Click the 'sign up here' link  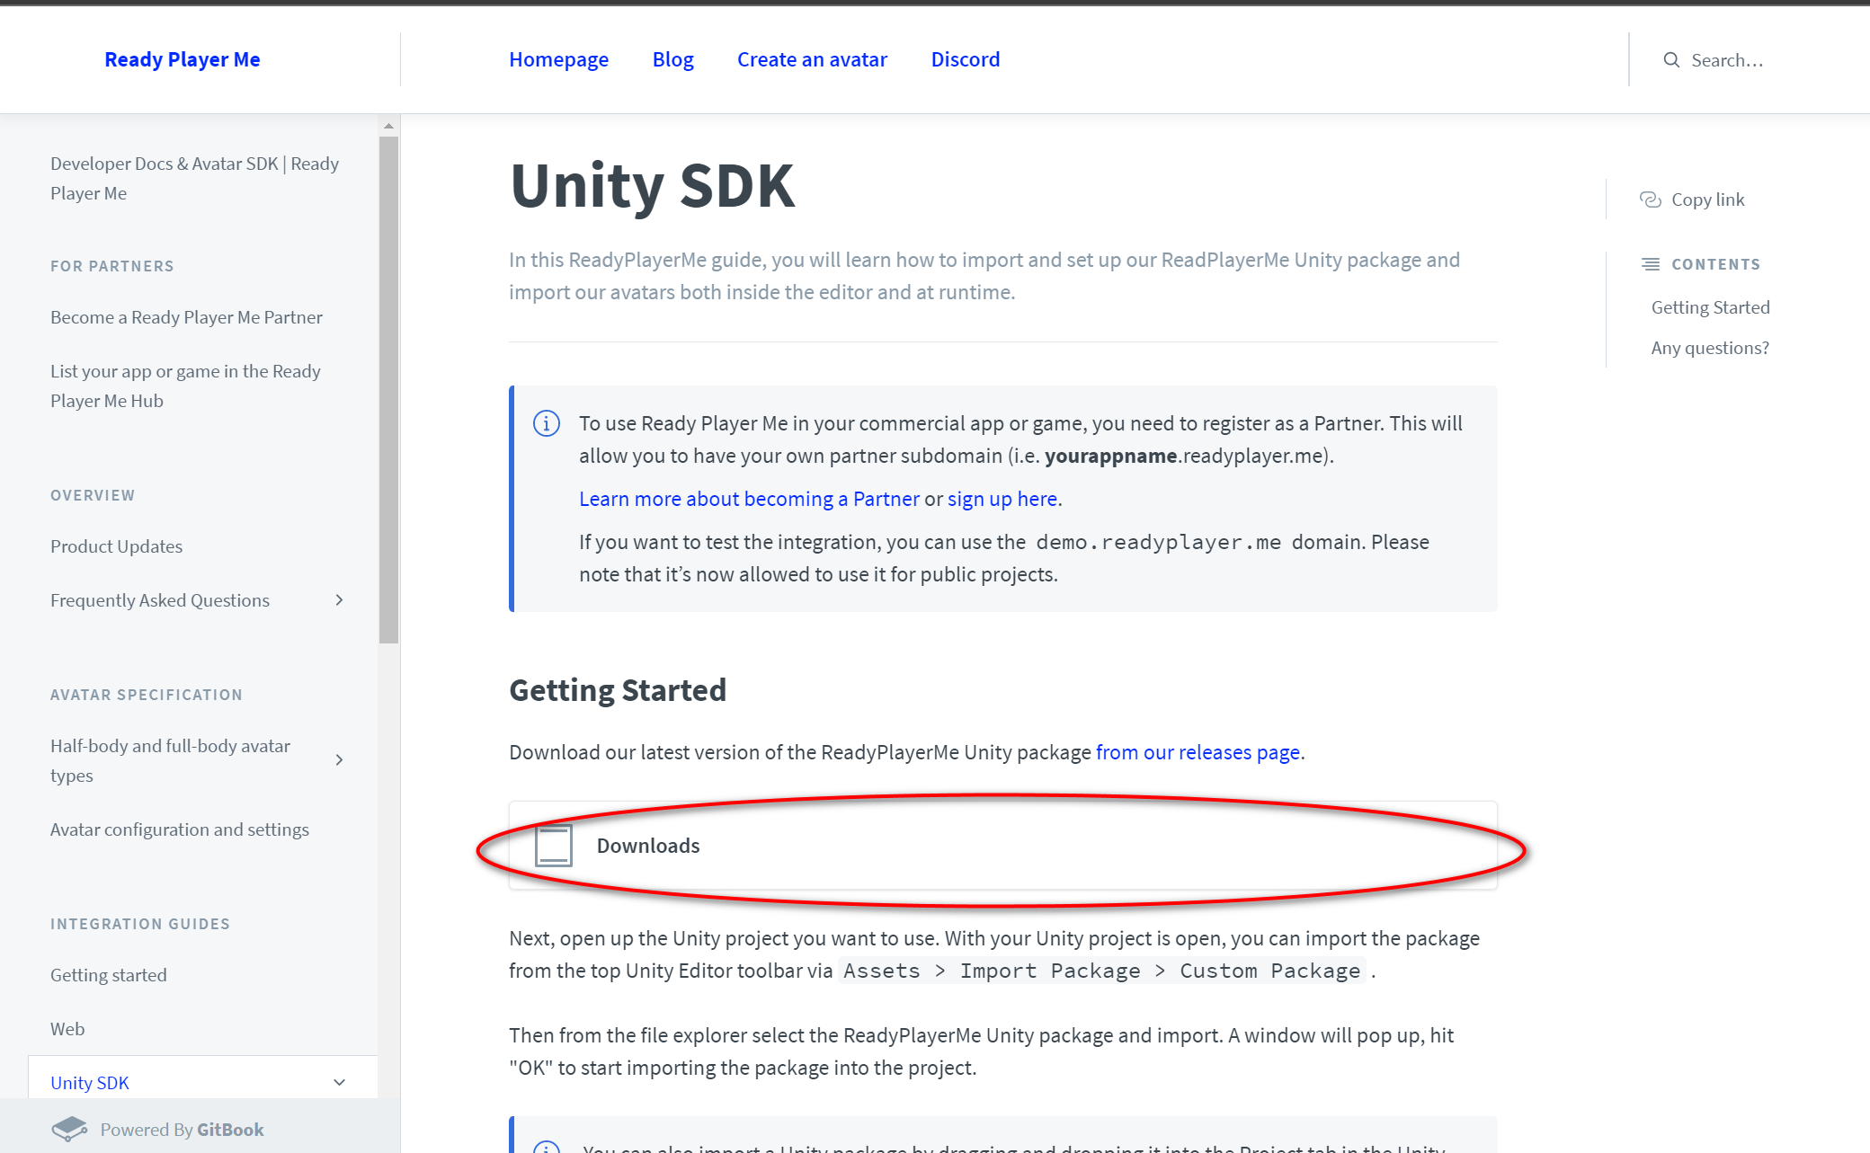tap(1002, 499)
